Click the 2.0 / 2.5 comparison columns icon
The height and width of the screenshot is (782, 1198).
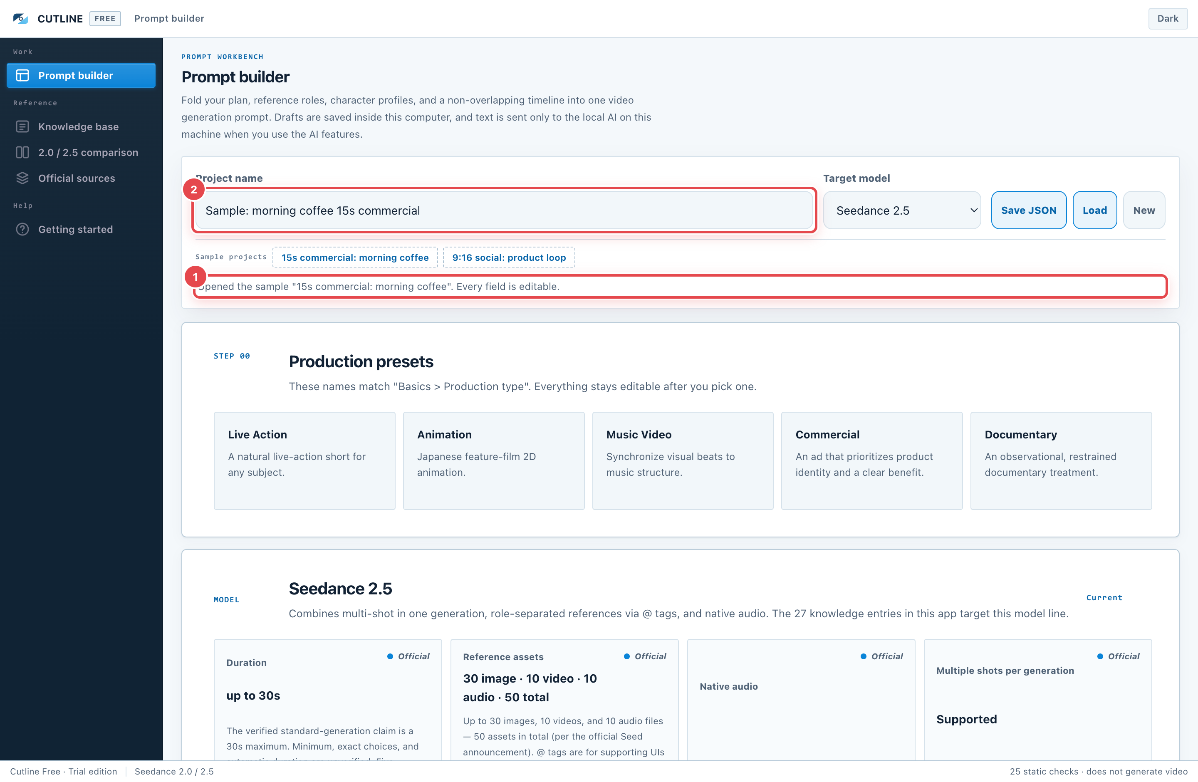tap(22, 153)
